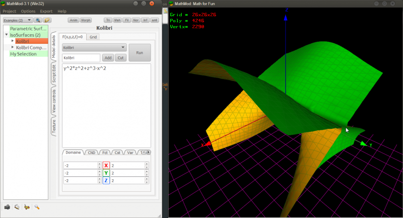Click the blue Z axis button

pyautogui.click(x=106, y=181)
